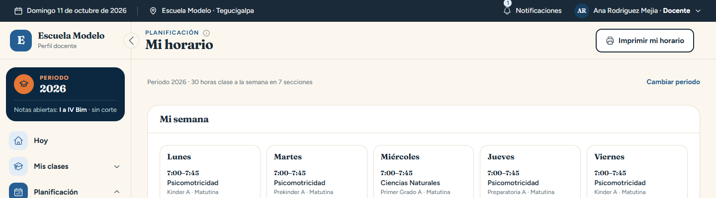Open the Hoy home icon

[18, 141]
